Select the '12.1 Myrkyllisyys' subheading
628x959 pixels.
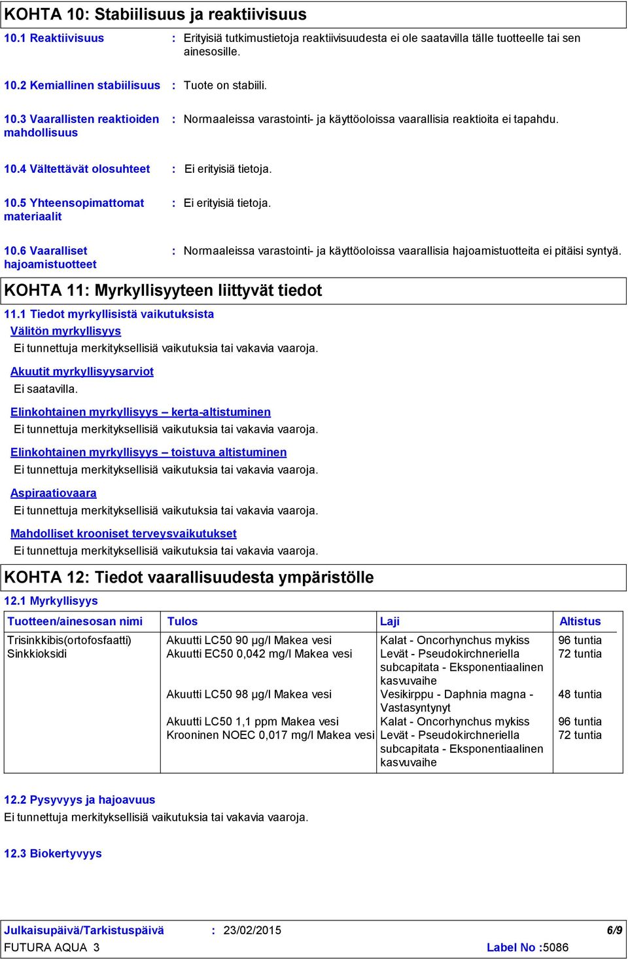click(50, 601)
